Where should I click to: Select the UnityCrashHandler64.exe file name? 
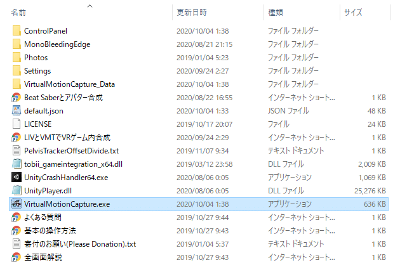(66, 178)
